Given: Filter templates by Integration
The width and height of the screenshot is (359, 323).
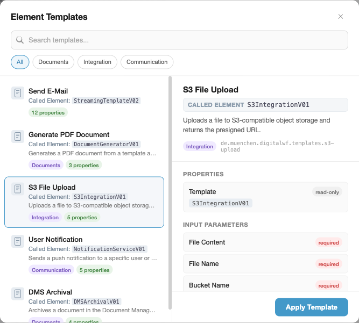Looking at the screenshot, I should coord(97,62).
